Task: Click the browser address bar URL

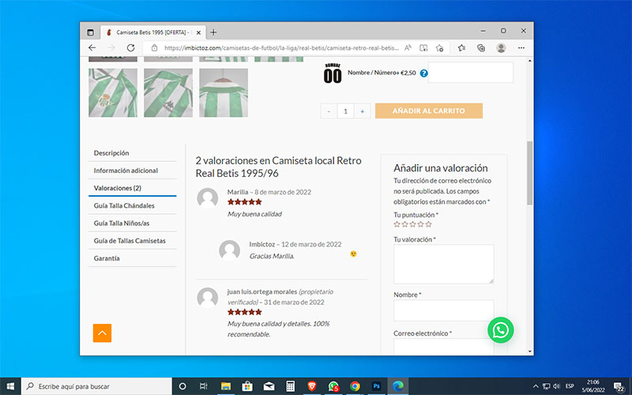Action: coord(281,48)
